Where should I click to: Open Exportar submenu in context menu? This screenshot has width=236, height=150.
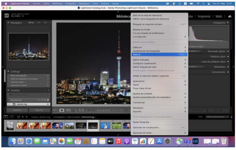click(x=159, y=111)
